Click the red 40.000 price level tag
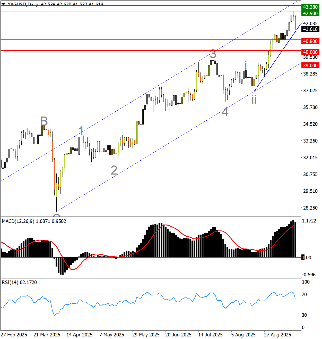The image size is (322, 339). pyautogui.click(x=310, y=52)
